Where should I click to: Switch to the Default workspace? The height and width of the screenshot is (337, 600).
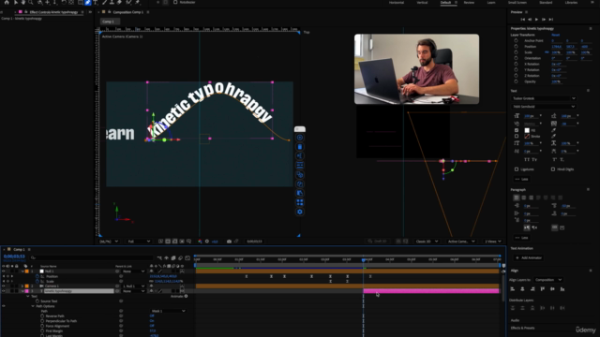coord(445,2)
